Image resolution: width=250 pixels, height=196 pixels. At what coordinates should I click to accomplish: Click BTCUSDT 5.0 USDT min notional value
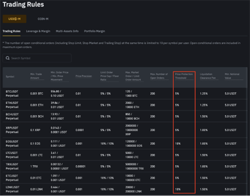click(x=230, y=94)
